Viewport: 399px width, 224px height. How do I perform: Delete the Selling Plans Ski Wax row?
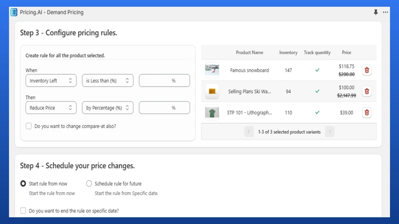367,91
